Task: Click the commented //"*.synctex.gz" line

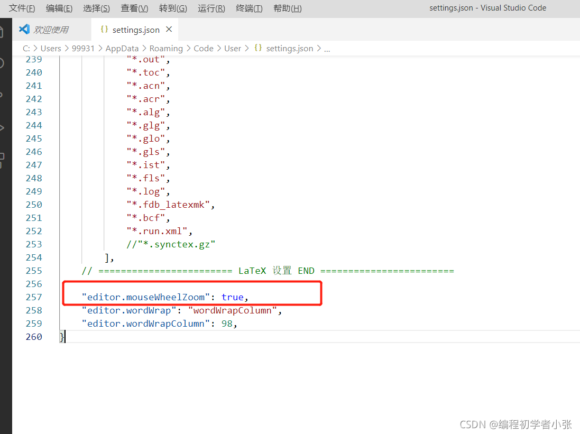Action: [x=171, y=245]
